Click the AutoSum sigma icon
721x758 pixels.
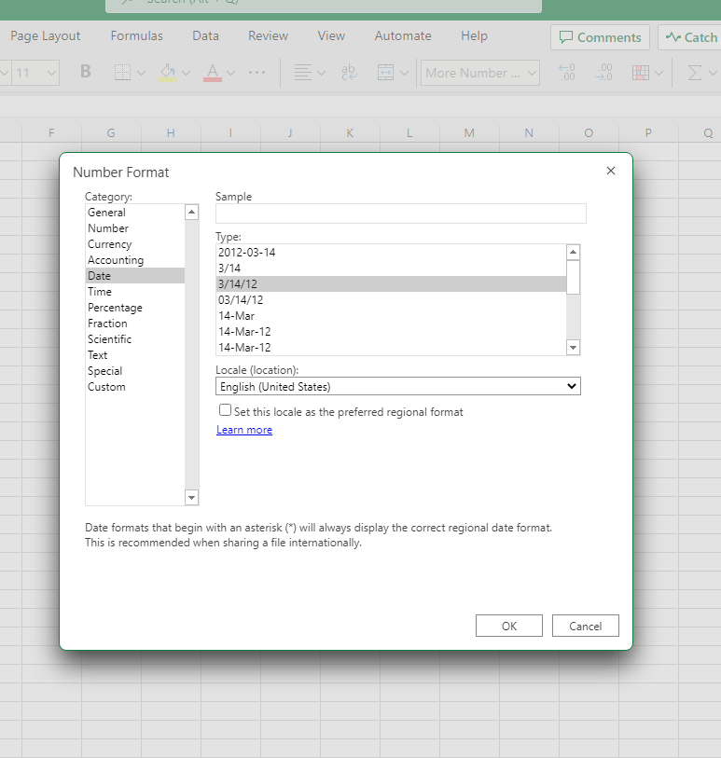coord(694,73)
